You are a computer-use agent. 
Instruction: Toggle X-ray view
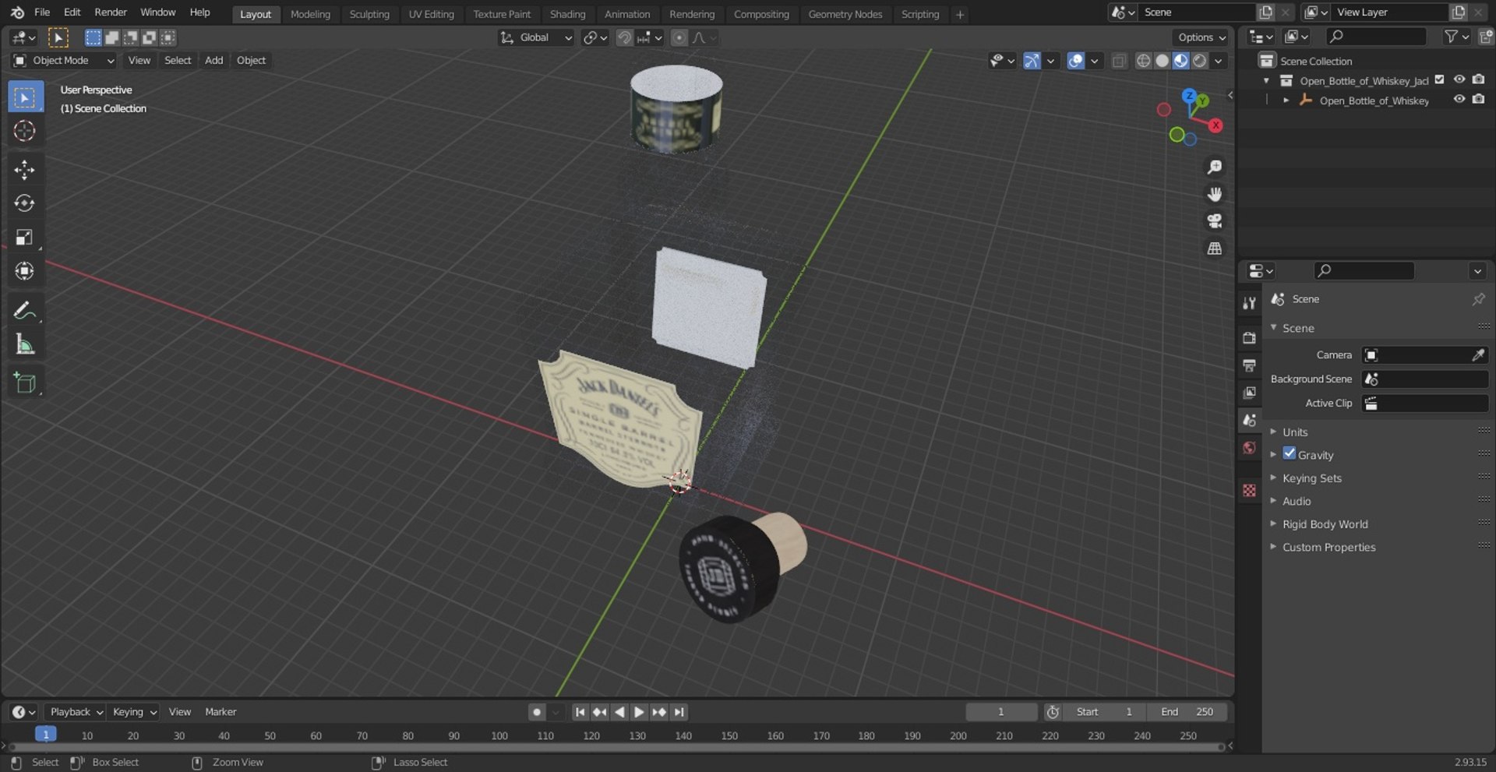pyautogui.click(x=1119, y=61)
